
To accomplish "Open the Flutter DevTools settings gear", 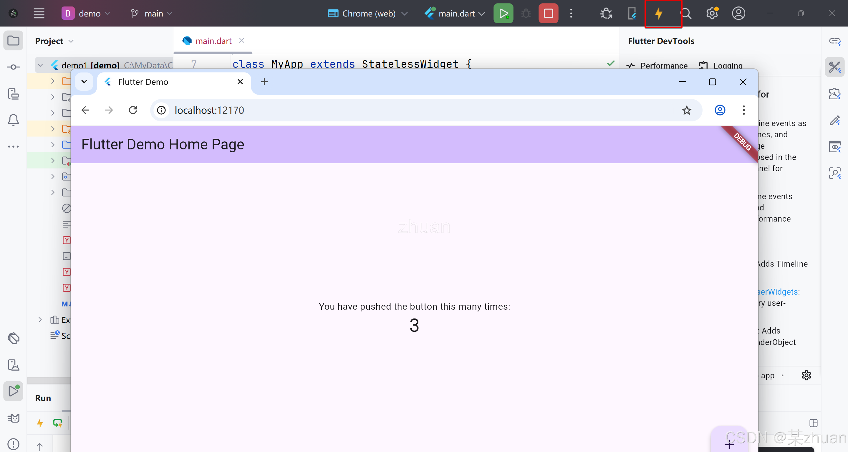I will pyautogui.click(x=806, y=375).
